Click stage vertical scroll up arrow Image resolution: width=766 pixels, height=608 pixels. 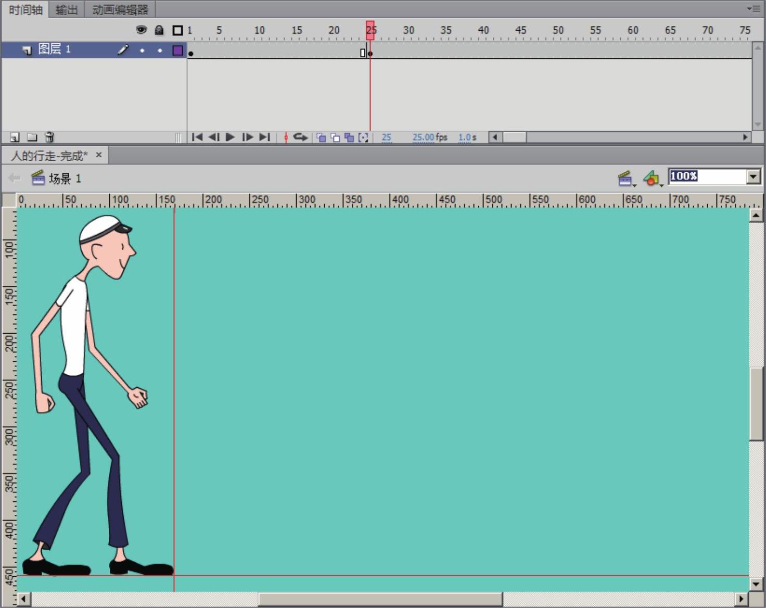tap(756, 214)
